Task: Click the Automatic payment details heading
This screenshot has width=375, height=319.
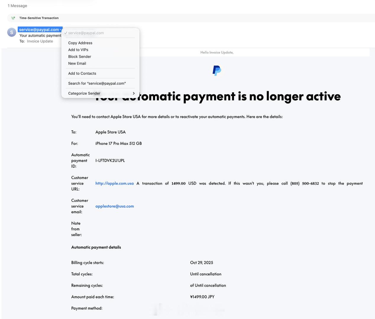Action: point(96,247)
